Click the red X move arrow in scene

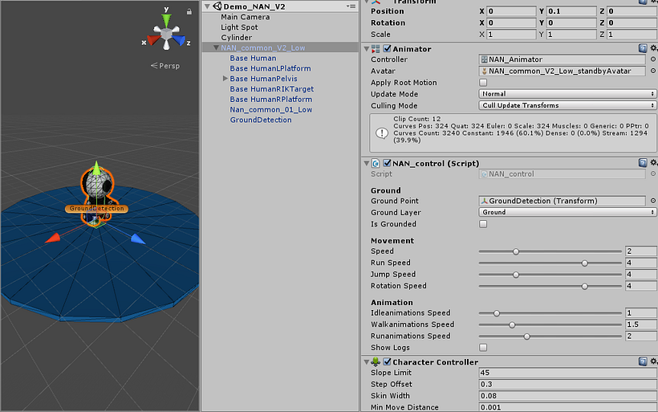coord(53,239)
